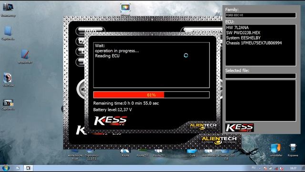Click the Chassis 1FMEU75EX7UB06994 line
The image size is (305, 172).
tap(254, 43)
